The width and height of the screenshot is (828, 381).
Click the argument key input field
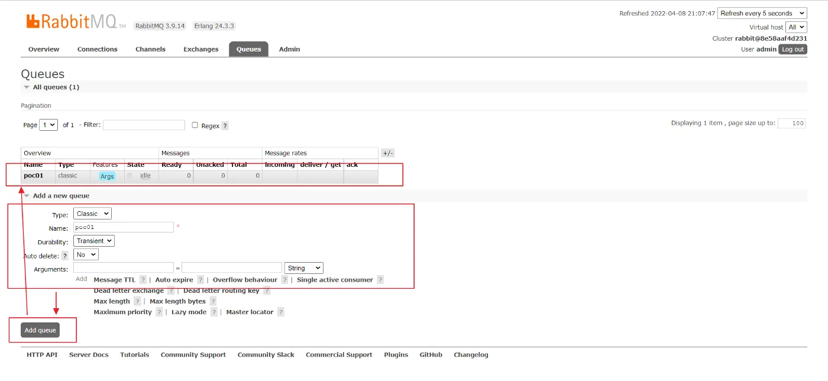point(124,268)
